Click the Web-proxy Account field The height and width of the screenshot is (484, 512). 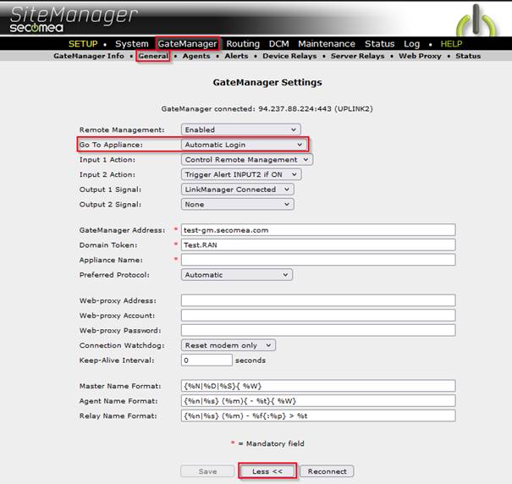tap(318, 316)
